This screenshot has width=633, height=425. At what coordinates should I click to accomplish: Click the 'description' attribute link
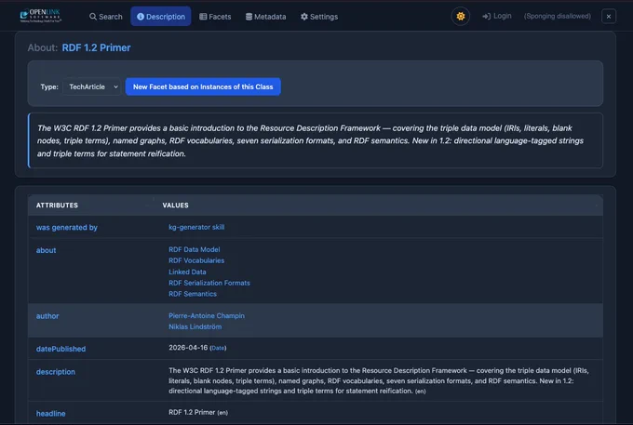coord(55,372)
